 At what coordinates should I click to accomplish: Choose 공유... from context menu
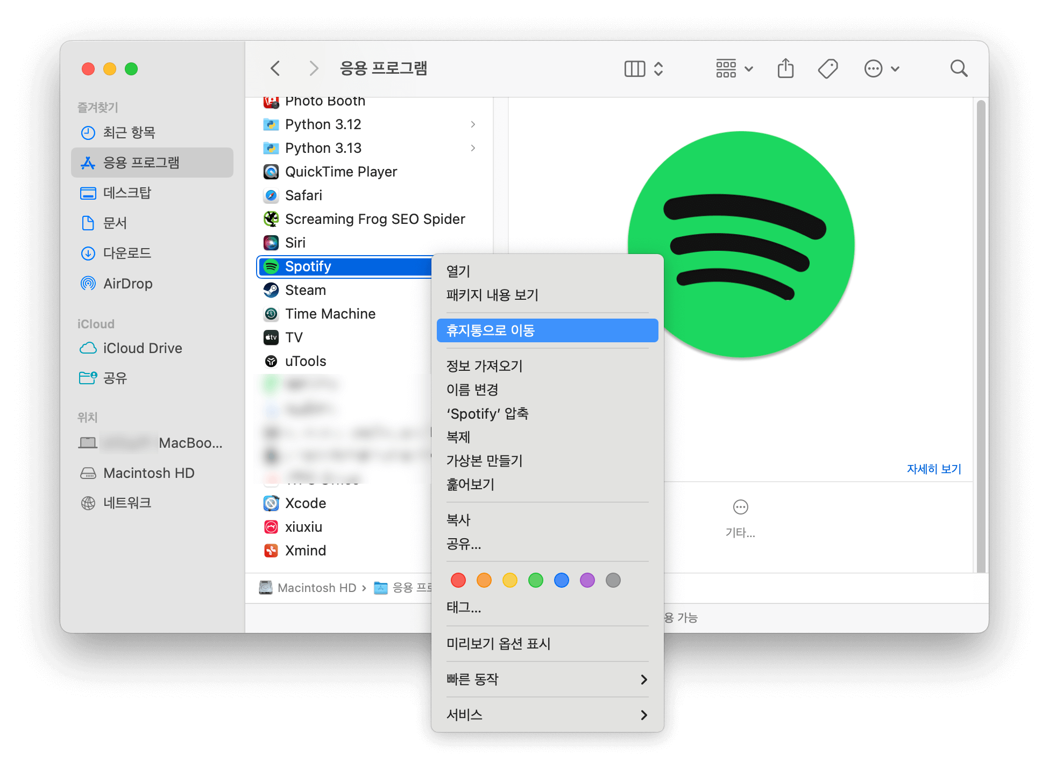click(x=548, y=544)
